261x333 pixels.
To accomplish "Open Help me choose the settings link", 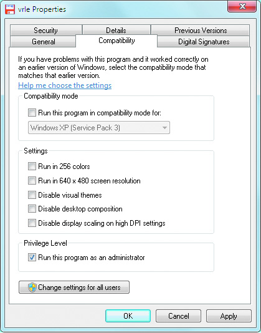I will pos(65,85).
